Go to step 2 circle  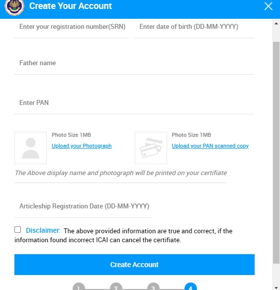[116, 287]
